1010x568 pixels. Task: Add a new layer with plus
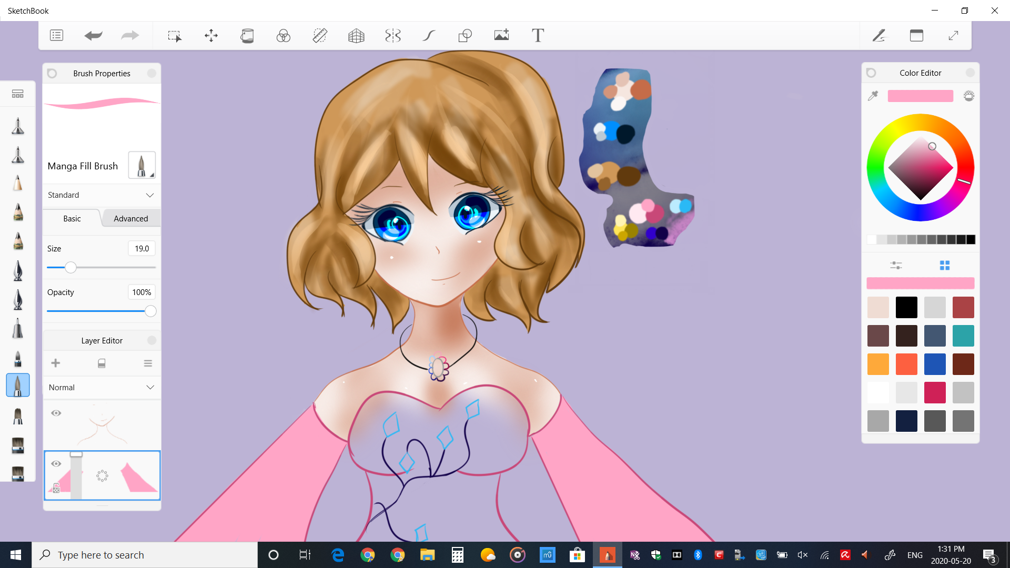(x=55, y=363)
